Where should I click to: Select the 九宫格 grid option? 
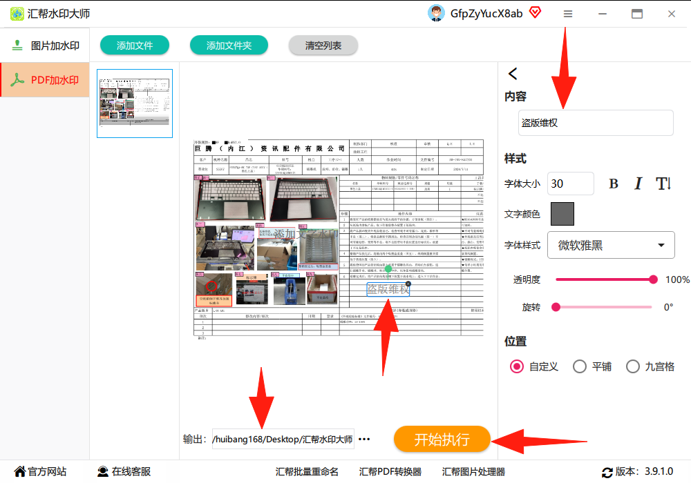(x=650, y=366)
